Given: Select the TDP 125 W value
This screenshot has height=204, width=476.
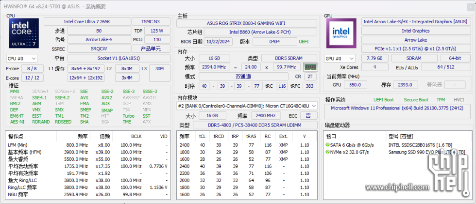Looking at the screenshot, I should pyautogui.click(x=157, y=31).
